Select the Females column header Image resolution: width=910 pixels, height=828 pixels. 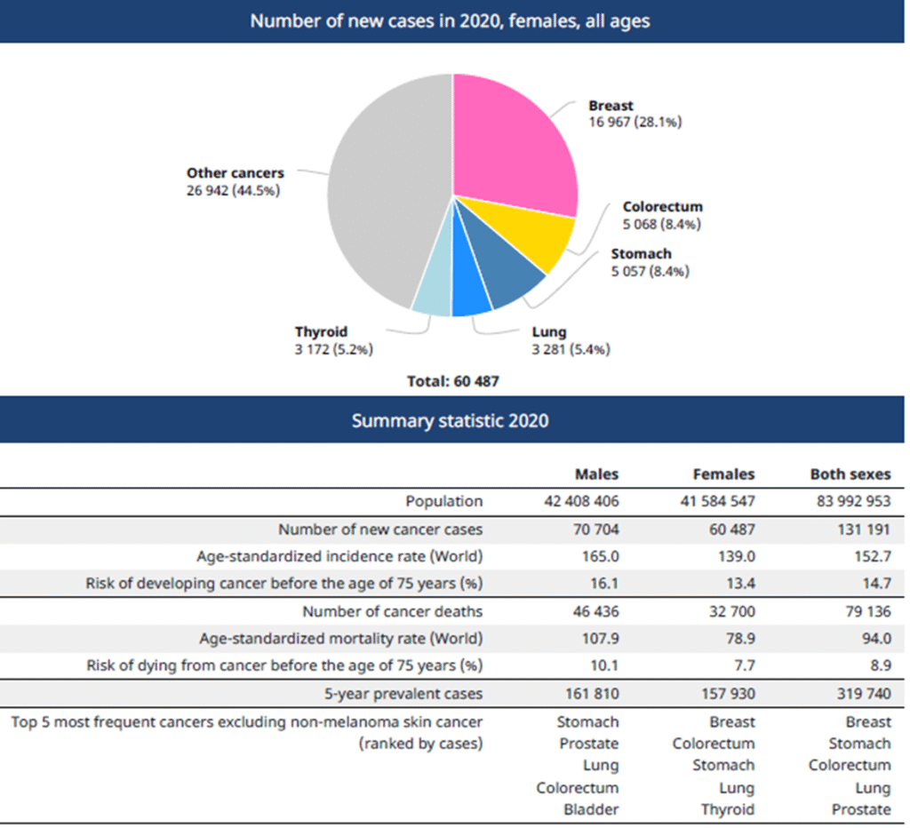pyautogui.click(x=724, y=474)
